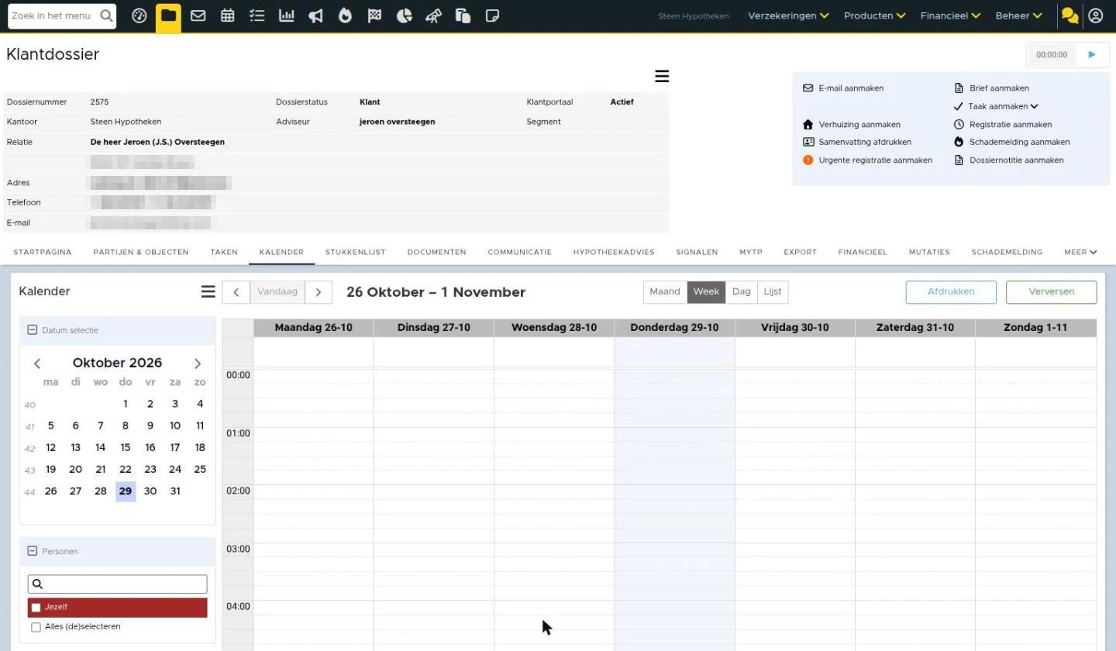The image size is (1116, 651).
Task: Select 15 in the October mini calendar
Action: click(x=126, y=447)
